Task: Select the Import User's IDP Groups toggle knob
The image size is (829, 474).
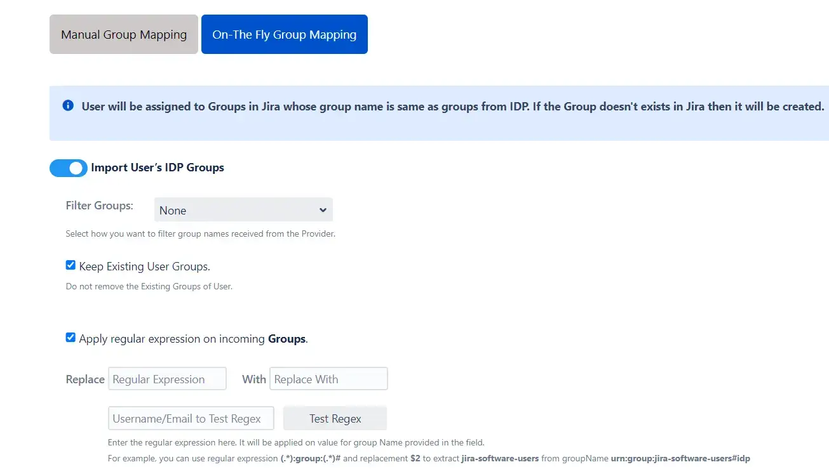Action: 78,168
